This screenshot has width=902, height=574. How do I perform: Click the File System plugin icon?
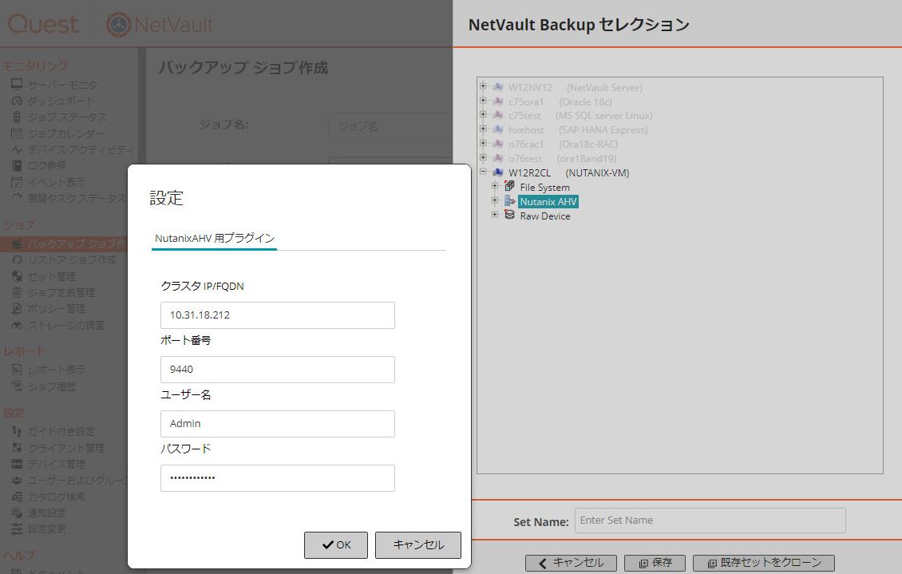(x=510, y=186)
